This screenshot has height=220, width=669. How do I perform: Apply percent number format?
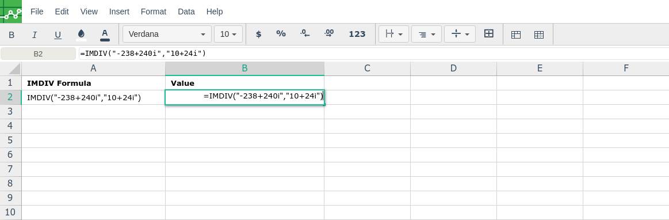pos(281,34)
